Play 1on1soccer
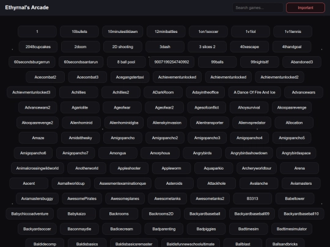330x247 pixels. click(x=208, y=32)
